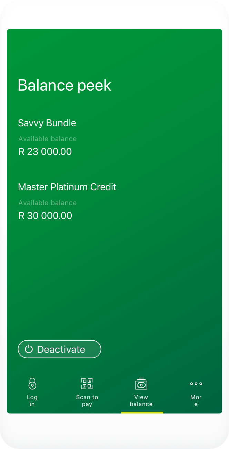Deactivate the Balance peek feature
Image resolution: width=229 pixels, height=449 pixels.
(x=59, y=349)
